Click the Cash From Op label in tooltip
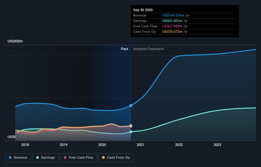 click(144, 32)
